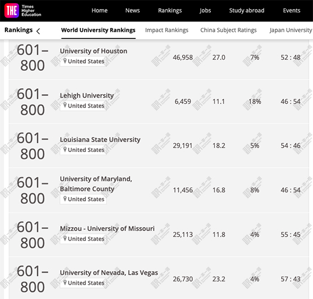Image resolution: width=313 pixels, height=299 pixels.
Task: Switch to the Impact Rankings tab
Action: [x=167, y=30]
